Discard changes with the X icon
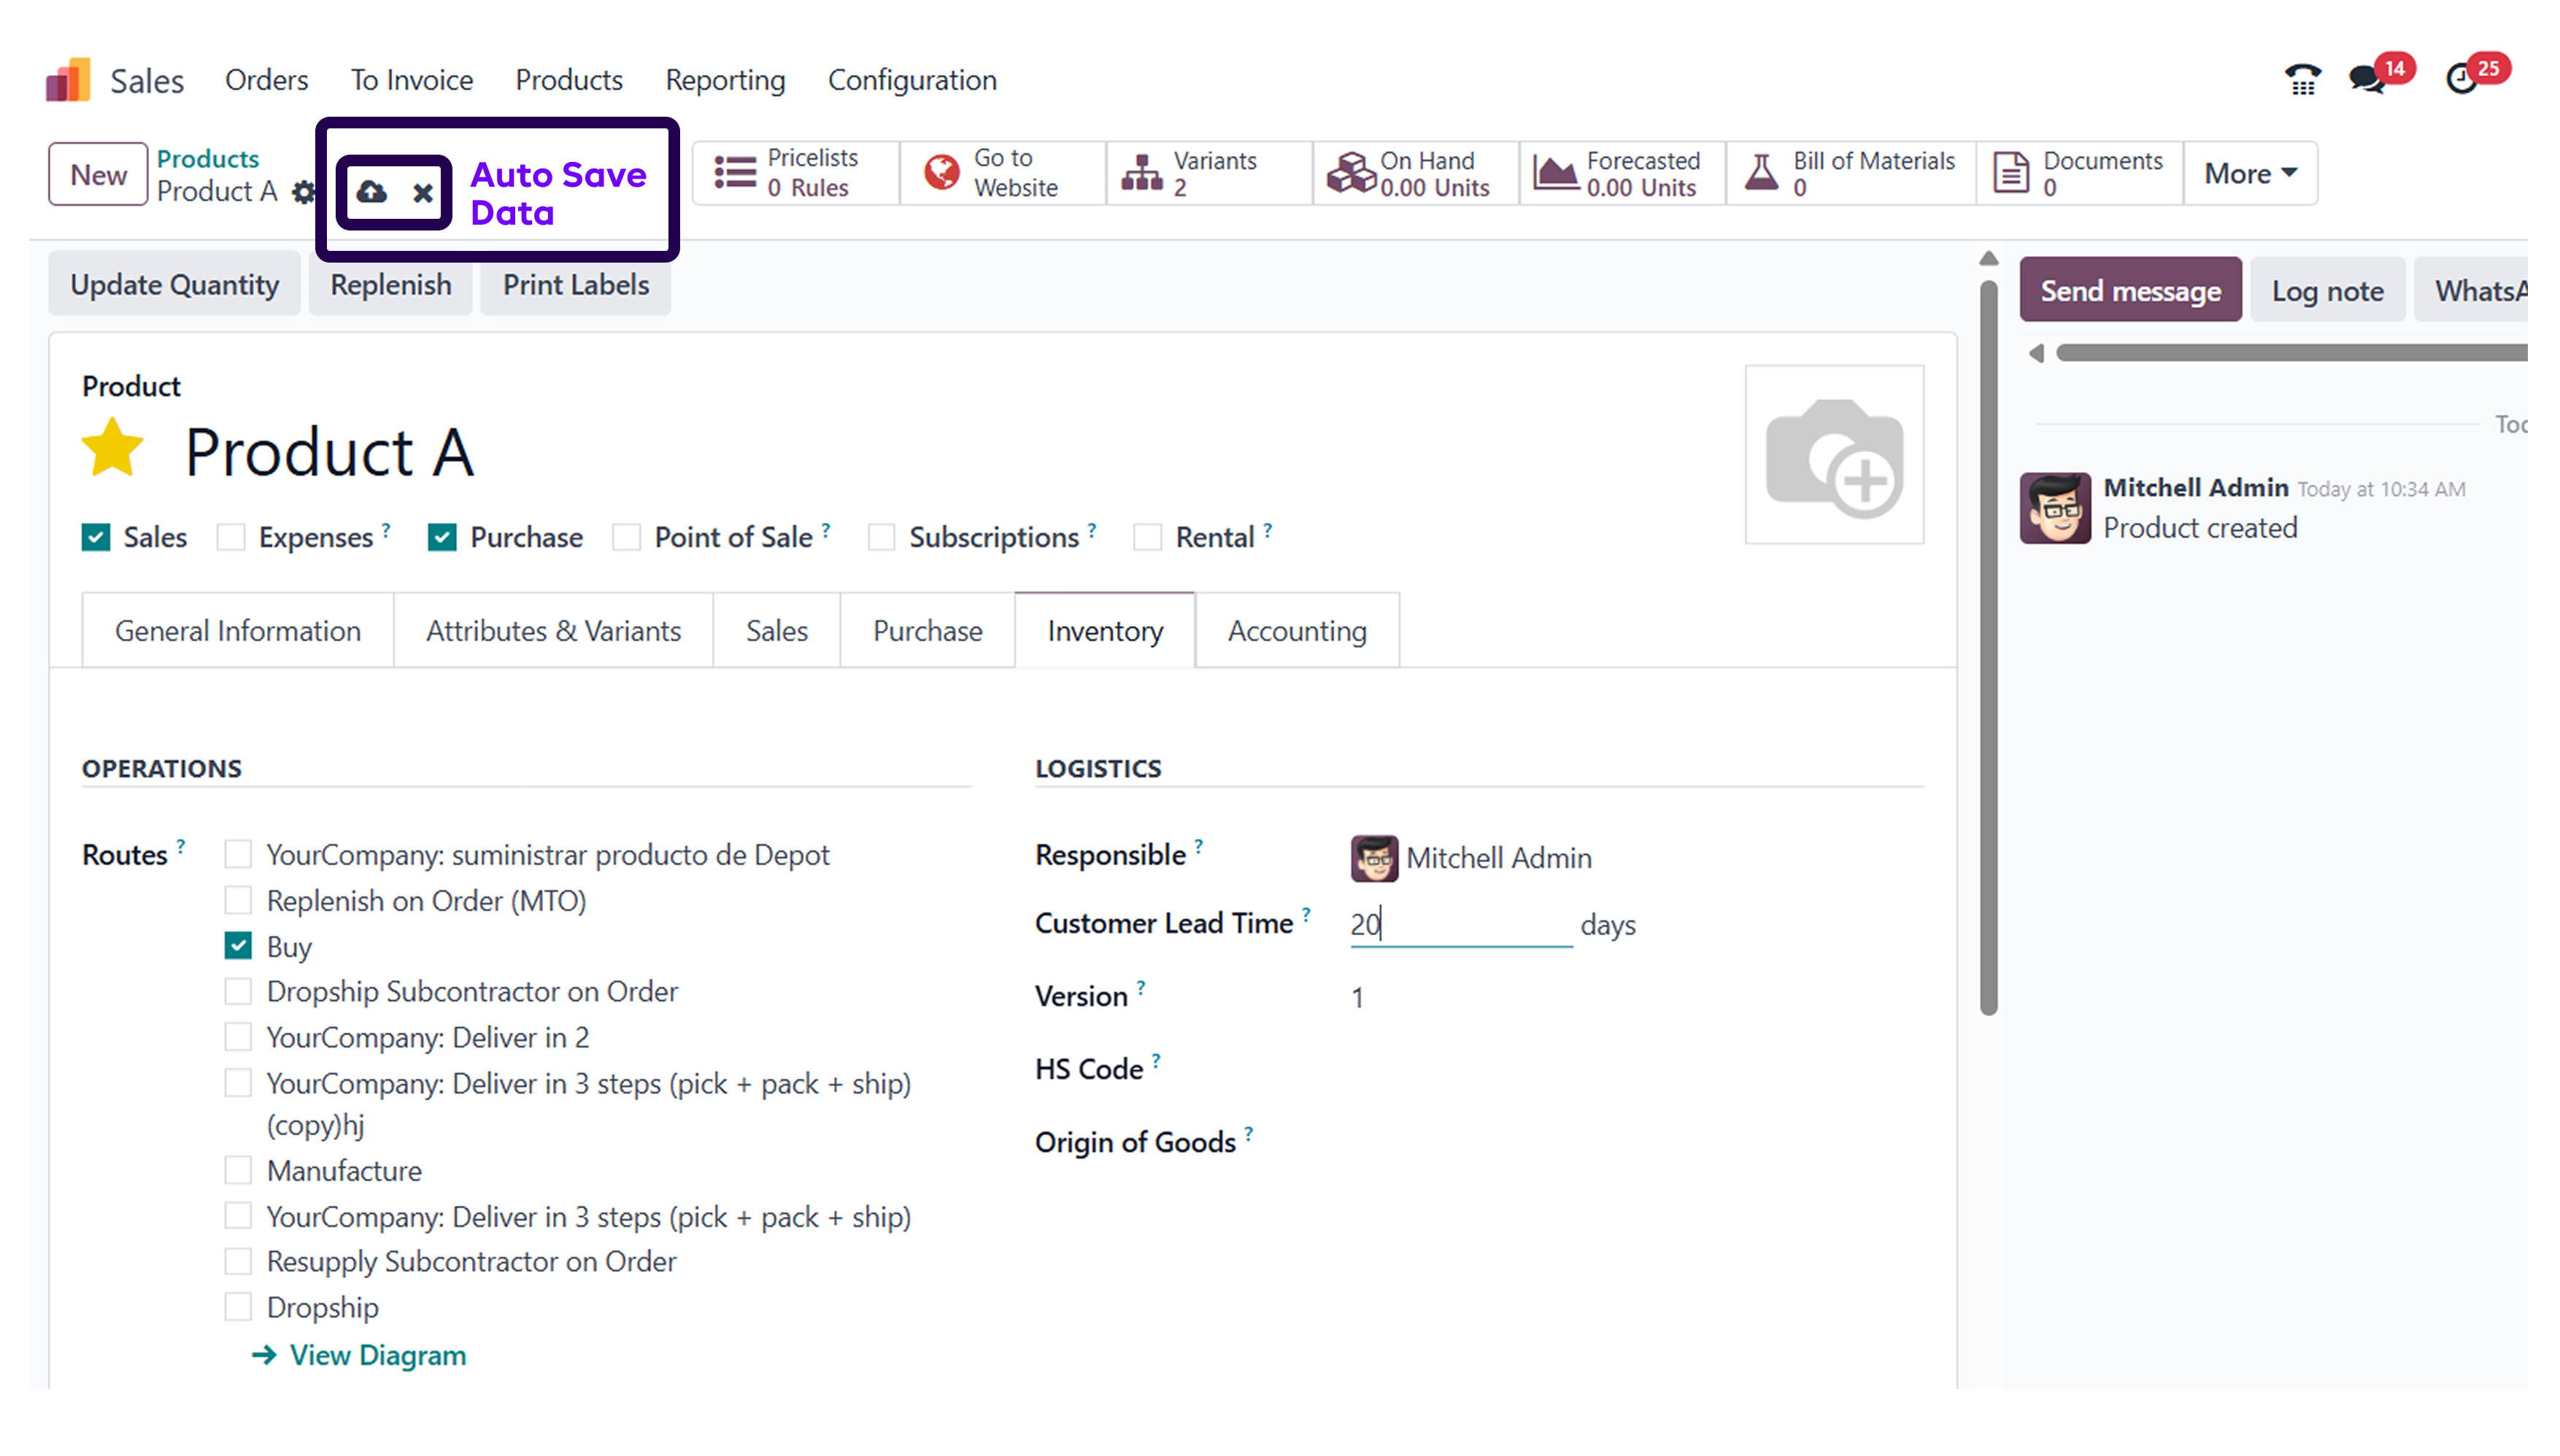Screen dimensions: 2560x1456 click(423, 192)
